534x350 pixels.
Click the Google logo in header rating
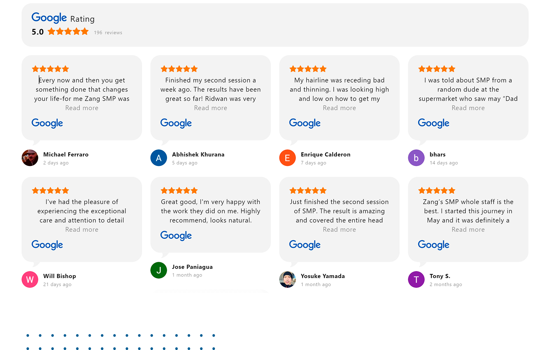tap(49, 18)
